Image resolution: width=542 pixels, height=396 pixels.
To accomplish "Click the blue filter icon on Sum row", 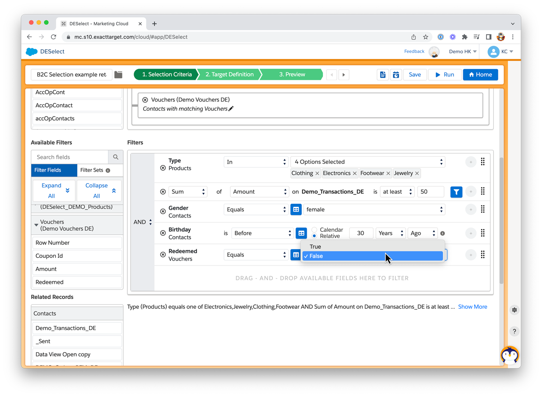I will (x=456, y=192).
